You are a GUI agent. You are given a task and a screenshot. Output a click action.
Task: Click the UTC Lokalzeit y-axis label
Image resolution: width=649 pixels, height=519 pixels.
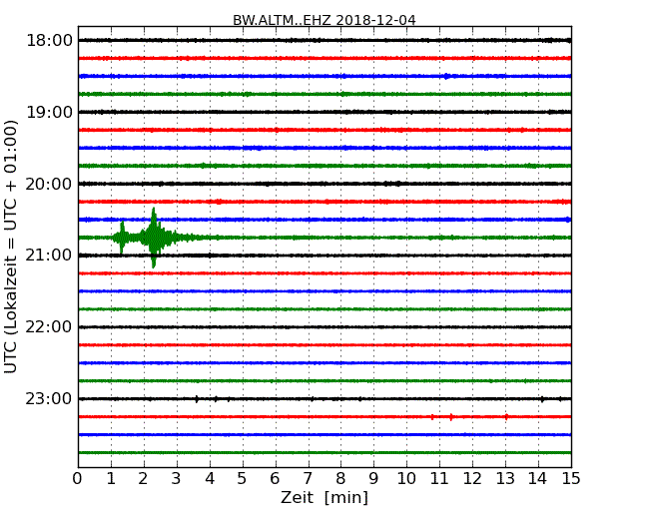click(11, 247)
